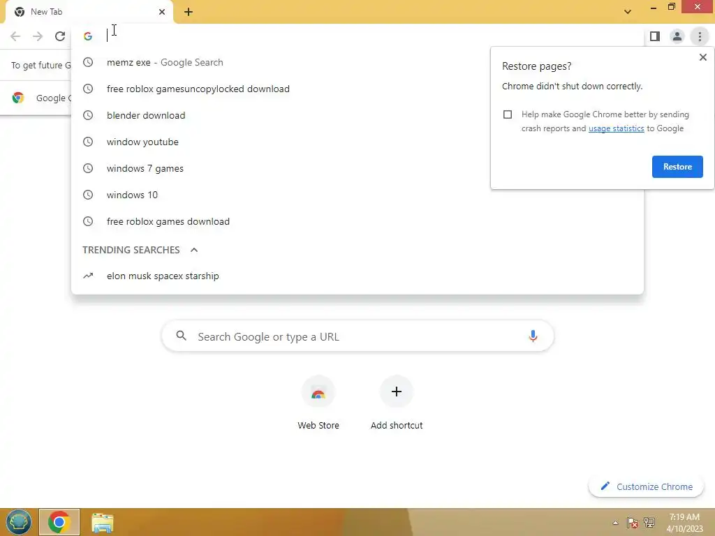Viewport: 715px width, 536px height.
Task: Open Action Center flag icon
Action: click(x=632, y=523)
